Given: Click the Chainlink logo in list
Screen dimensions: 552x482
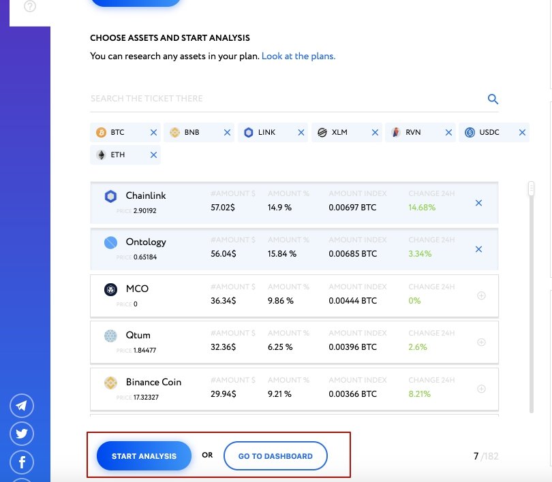Looking at the screenshot, I should (x=110, y=196).
